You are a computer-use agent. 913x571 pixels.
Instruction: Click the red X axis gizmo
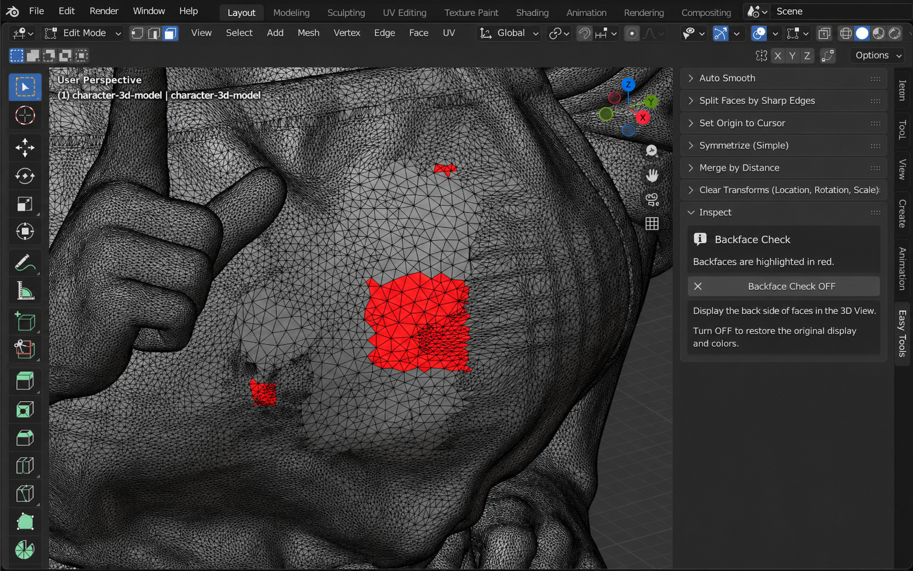642,117
